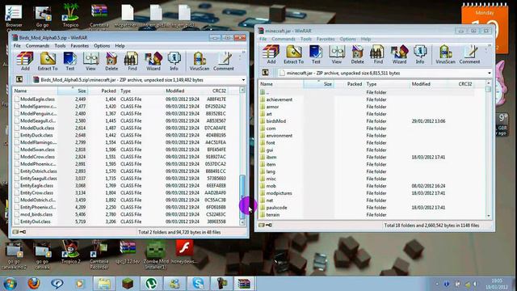The height and width of the screenshot is (291, 517).
Task: Sort by Name column in Birds_Mod window
Action: (36, 91)
